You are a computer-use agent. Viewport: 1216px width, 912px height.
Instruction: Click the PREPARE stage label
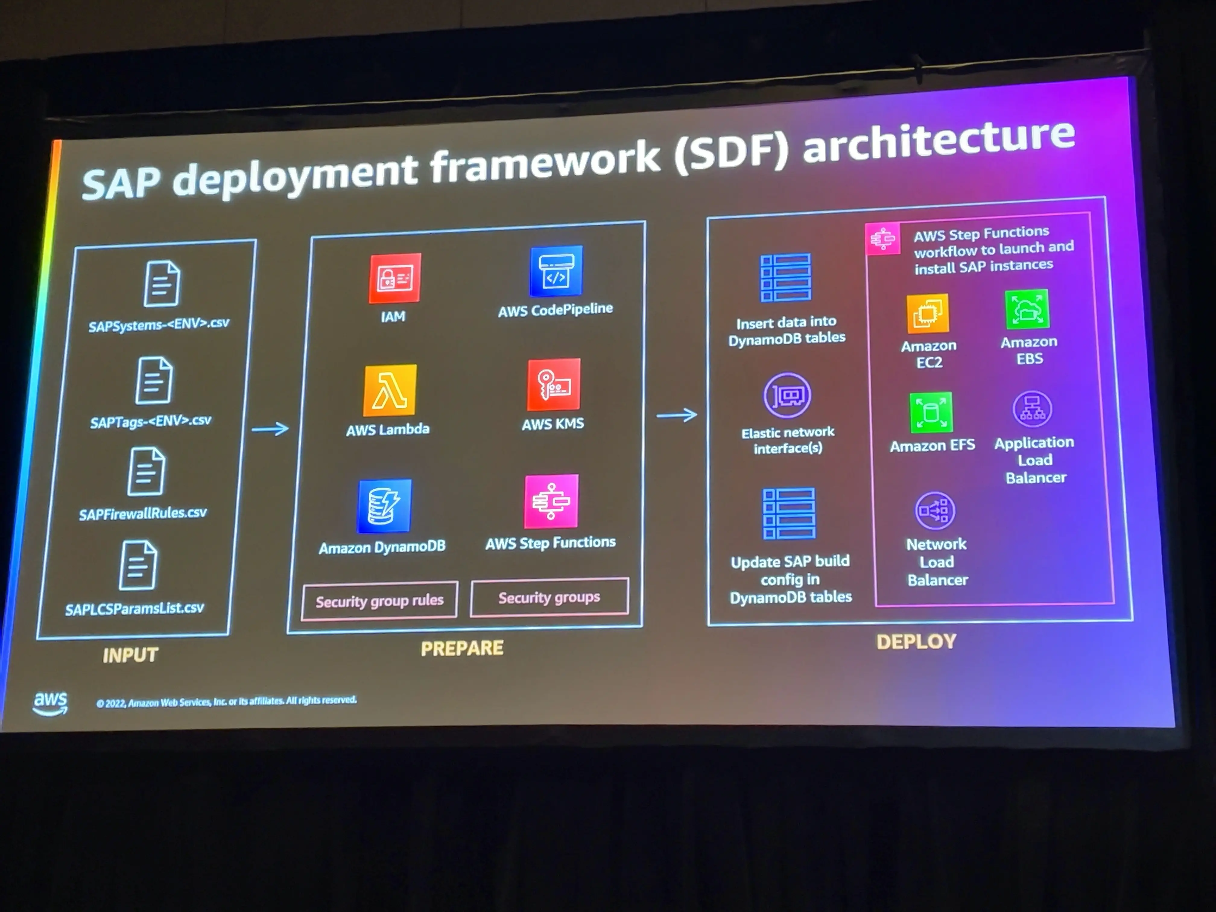[x=462, y=648]
